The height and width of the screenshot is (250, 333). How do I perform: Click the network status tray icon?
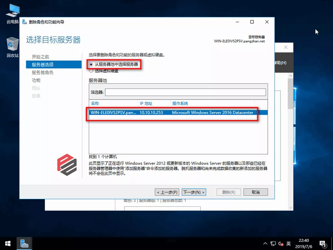pyautogui.click(x=273, y=244)
